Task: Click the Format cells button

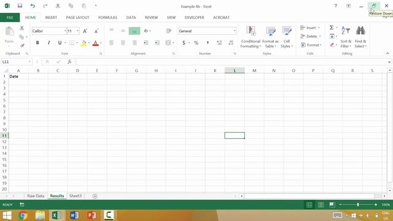Action: click(x=311, y=45)
